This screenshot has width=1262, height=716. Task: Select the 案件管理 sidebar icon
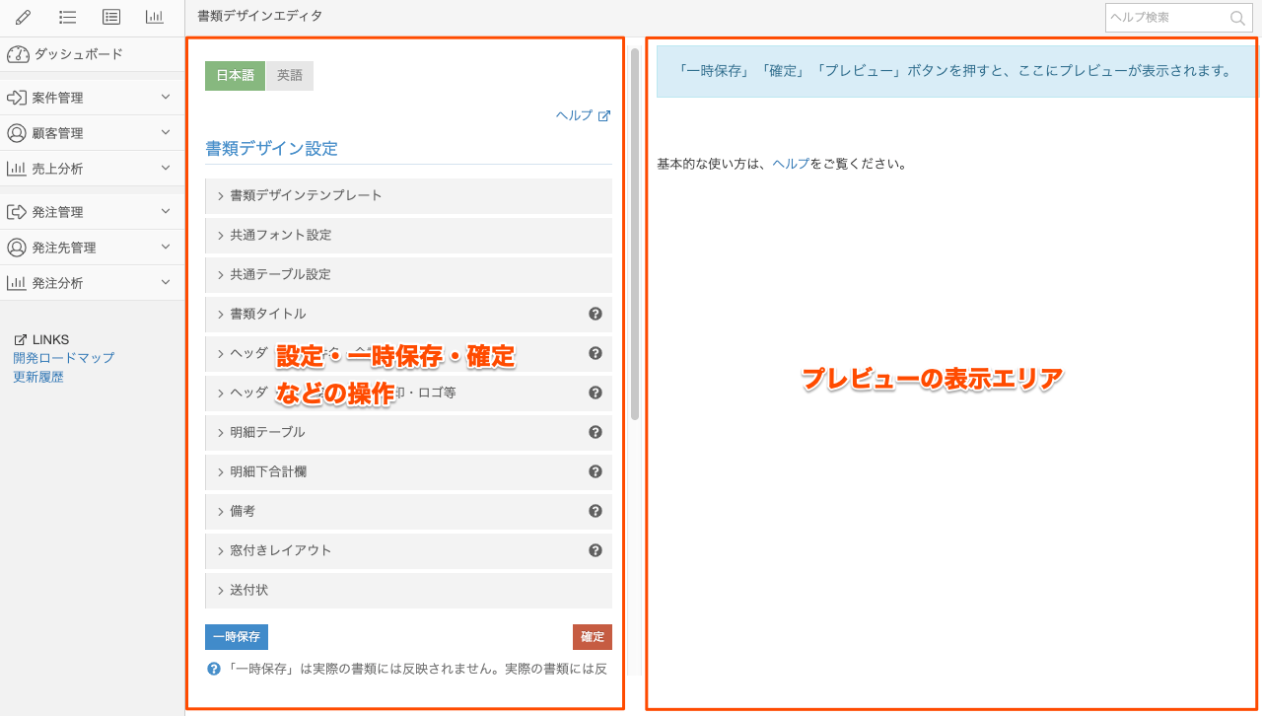[18, 97]
